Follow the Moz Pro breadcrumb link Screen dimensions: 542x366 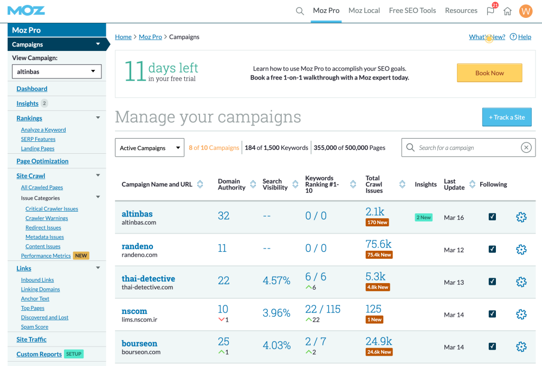[x=150, y=37]
